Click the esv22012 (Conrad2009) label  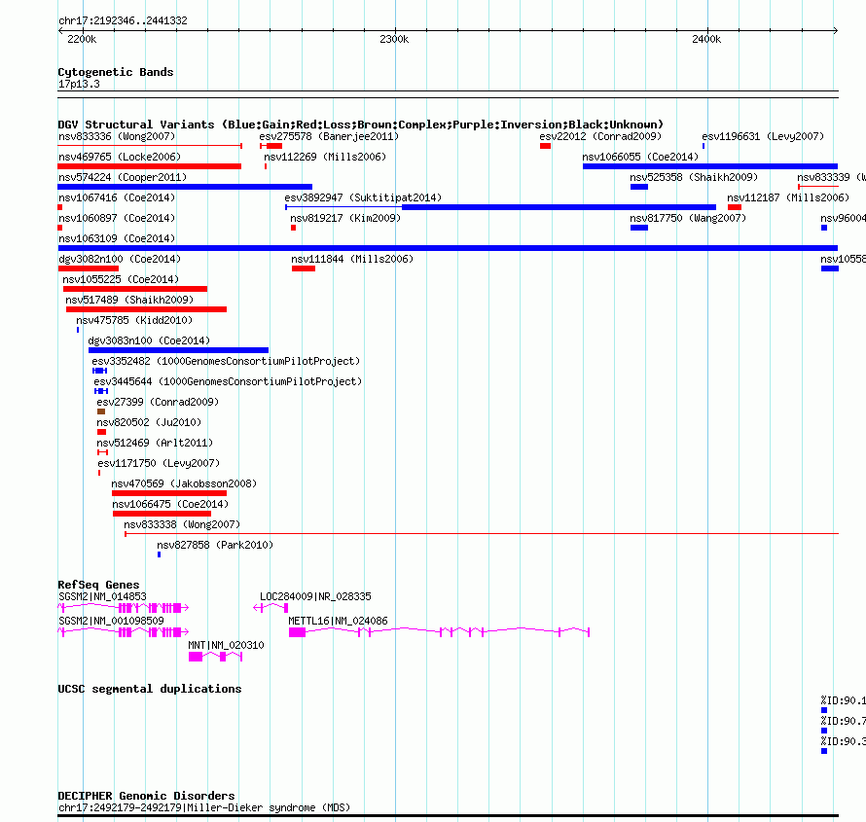(600, 136)
